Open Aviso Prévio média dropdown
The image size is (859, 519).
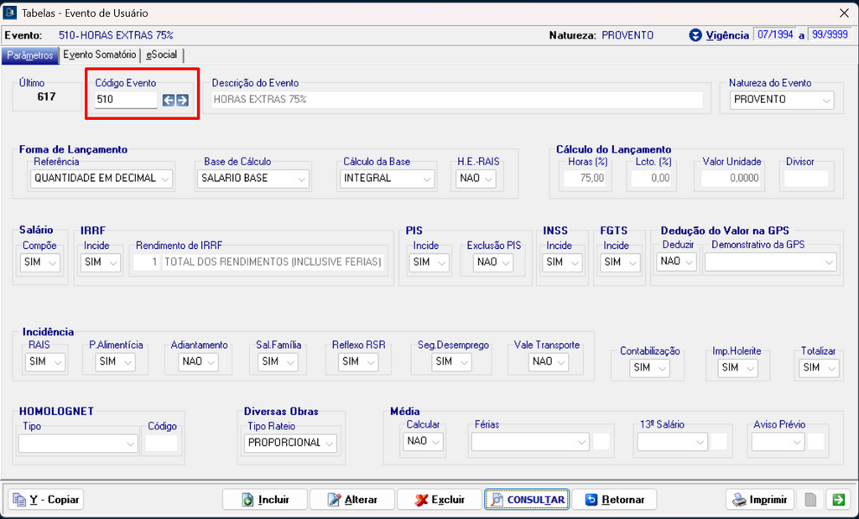pyautogui.click(x=778, y=442)
